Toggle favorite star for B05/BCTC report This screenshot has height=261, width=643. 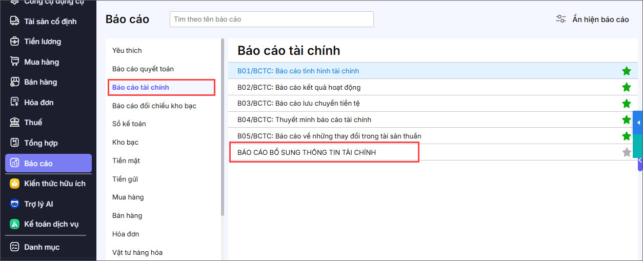click(x=627, y=136)
